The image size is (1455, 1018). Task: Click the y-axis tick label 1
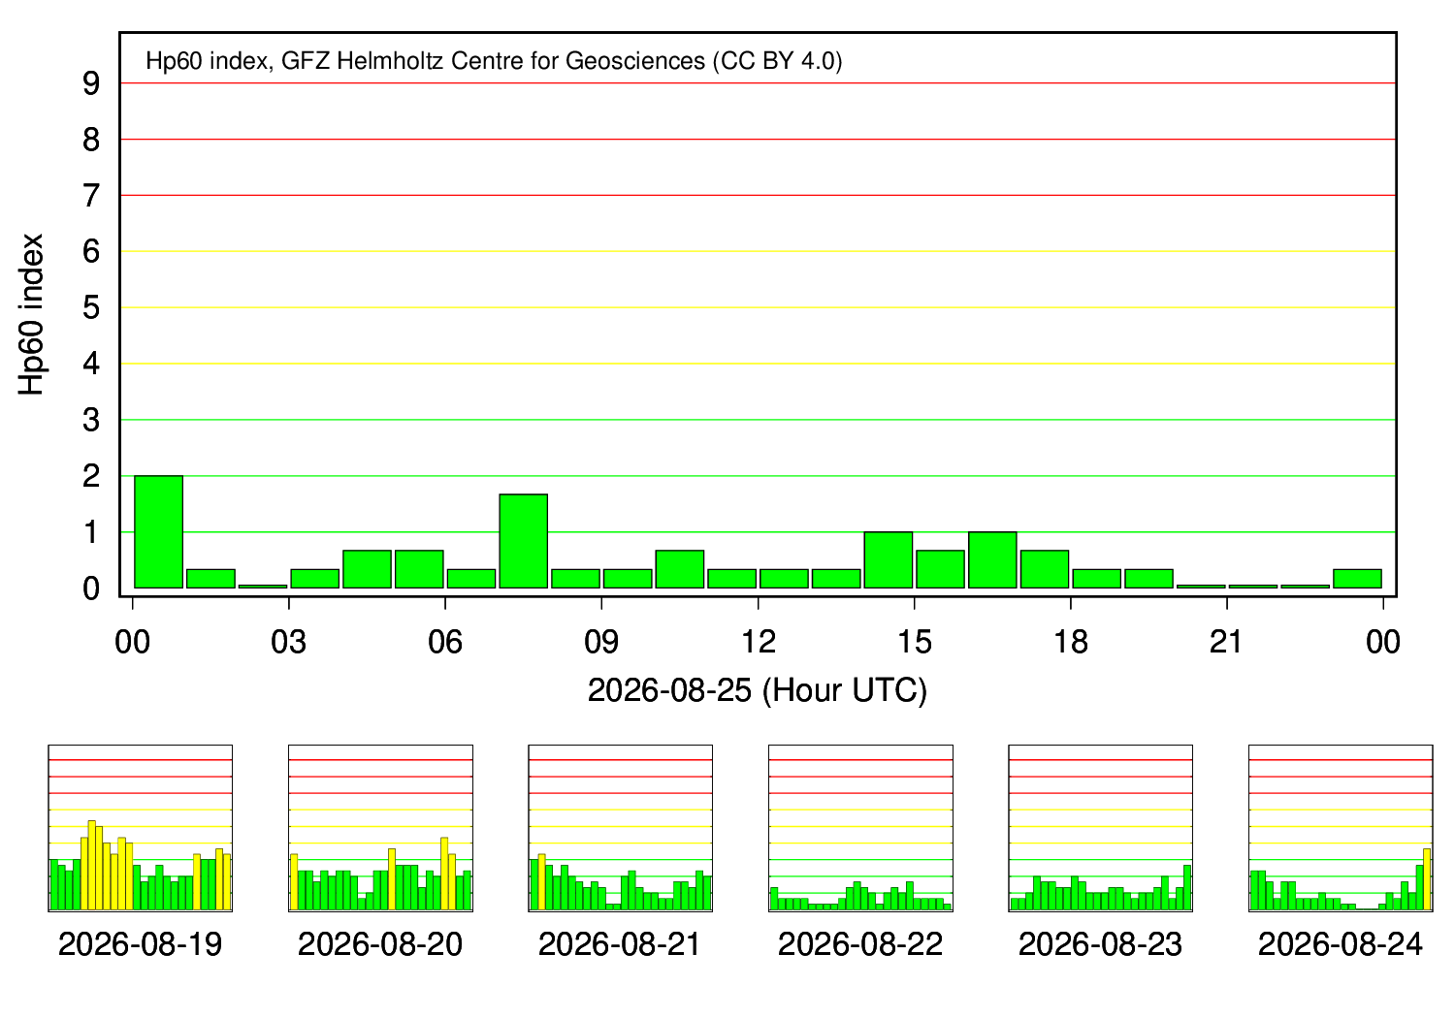[91, 532]
